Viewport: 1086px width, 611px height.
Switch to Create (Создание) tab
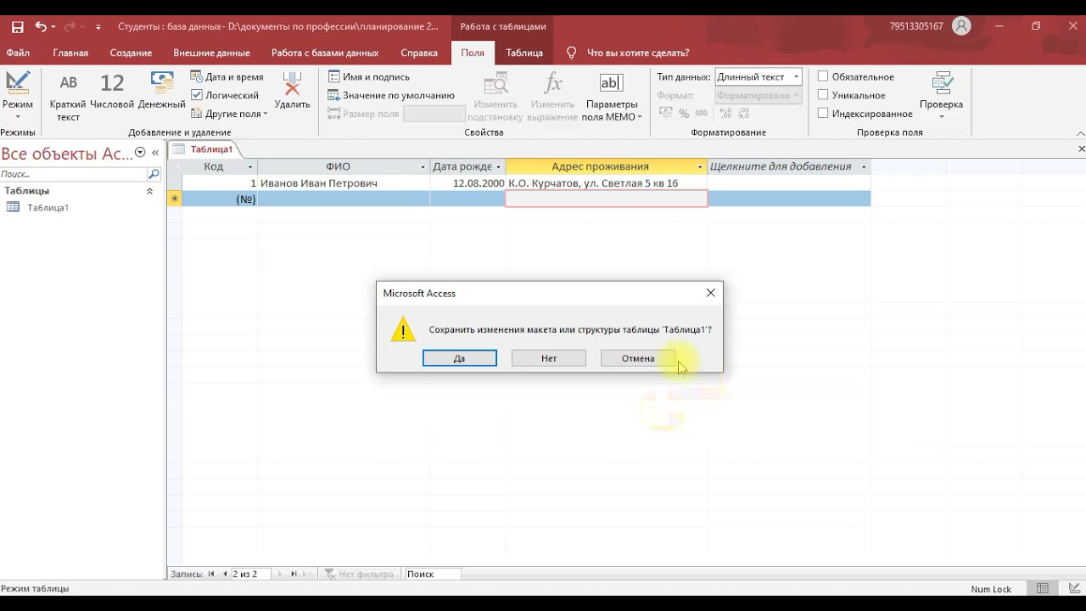pyautogui.click(x=131, y=53)
